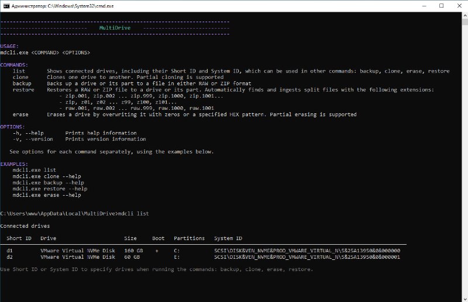Viewport: 468px width, 302px height.
Task: Minimize the Administrator cmd.exe window
Action: (x=424, y=6)
